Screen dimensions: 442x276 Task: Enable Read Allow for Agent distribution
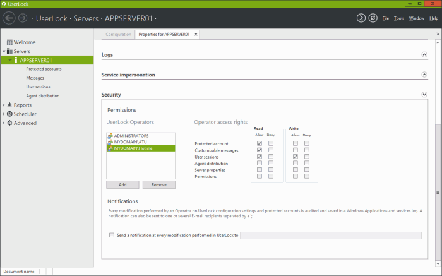(260, 163)
